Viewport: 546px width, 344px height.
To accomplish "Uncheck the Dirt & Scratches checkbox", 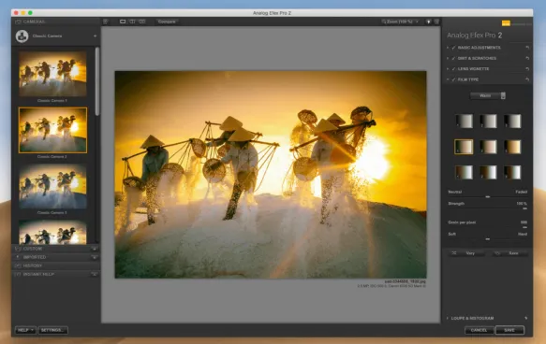I will pos(453,58).
